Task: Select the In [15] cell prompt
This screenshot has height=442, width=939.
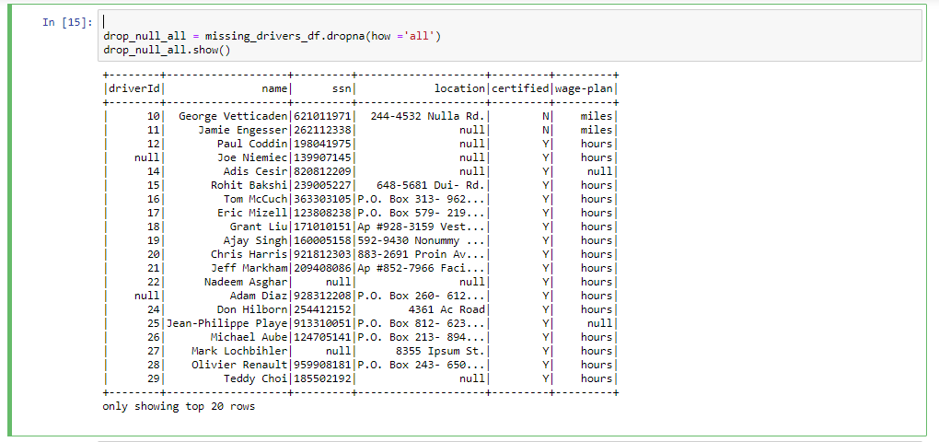Action: pos(67,23)
